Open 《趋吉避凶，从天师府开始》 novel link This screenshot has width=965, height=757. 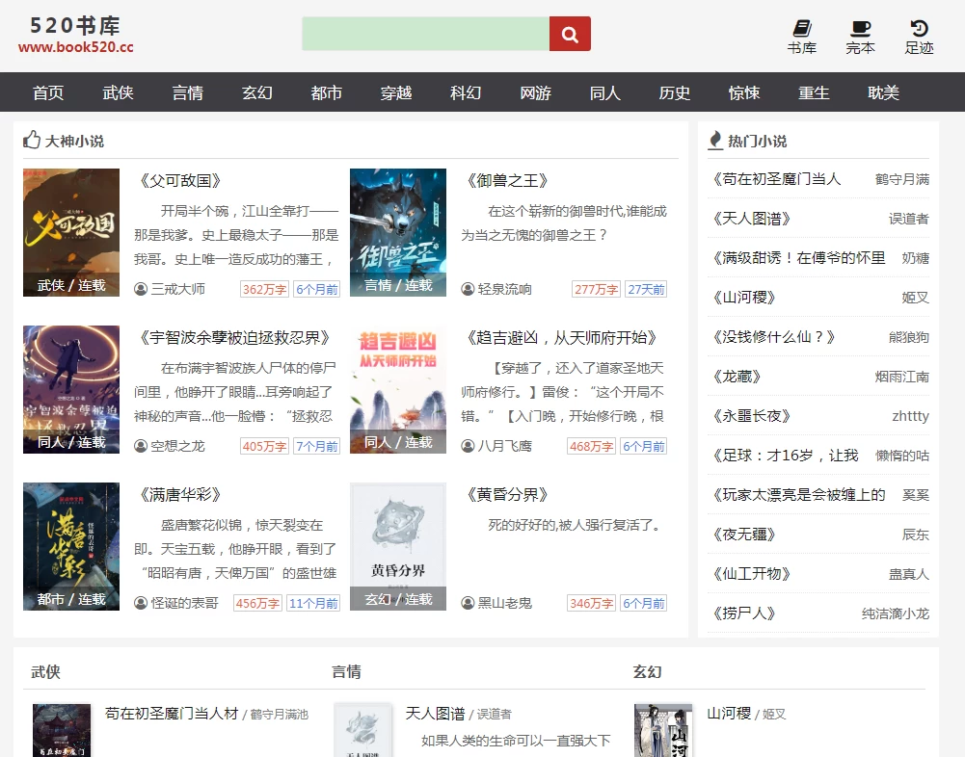[560, 337]
